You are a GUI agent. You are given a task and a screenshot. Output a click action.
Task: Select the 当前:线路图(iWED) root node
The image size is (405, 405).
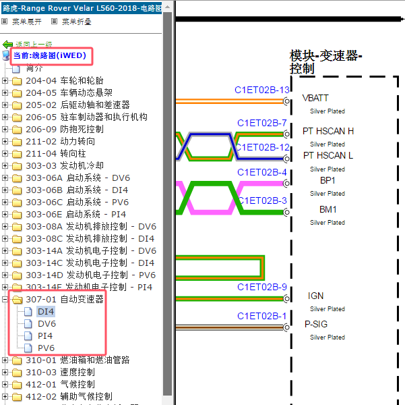pos(50,55)
